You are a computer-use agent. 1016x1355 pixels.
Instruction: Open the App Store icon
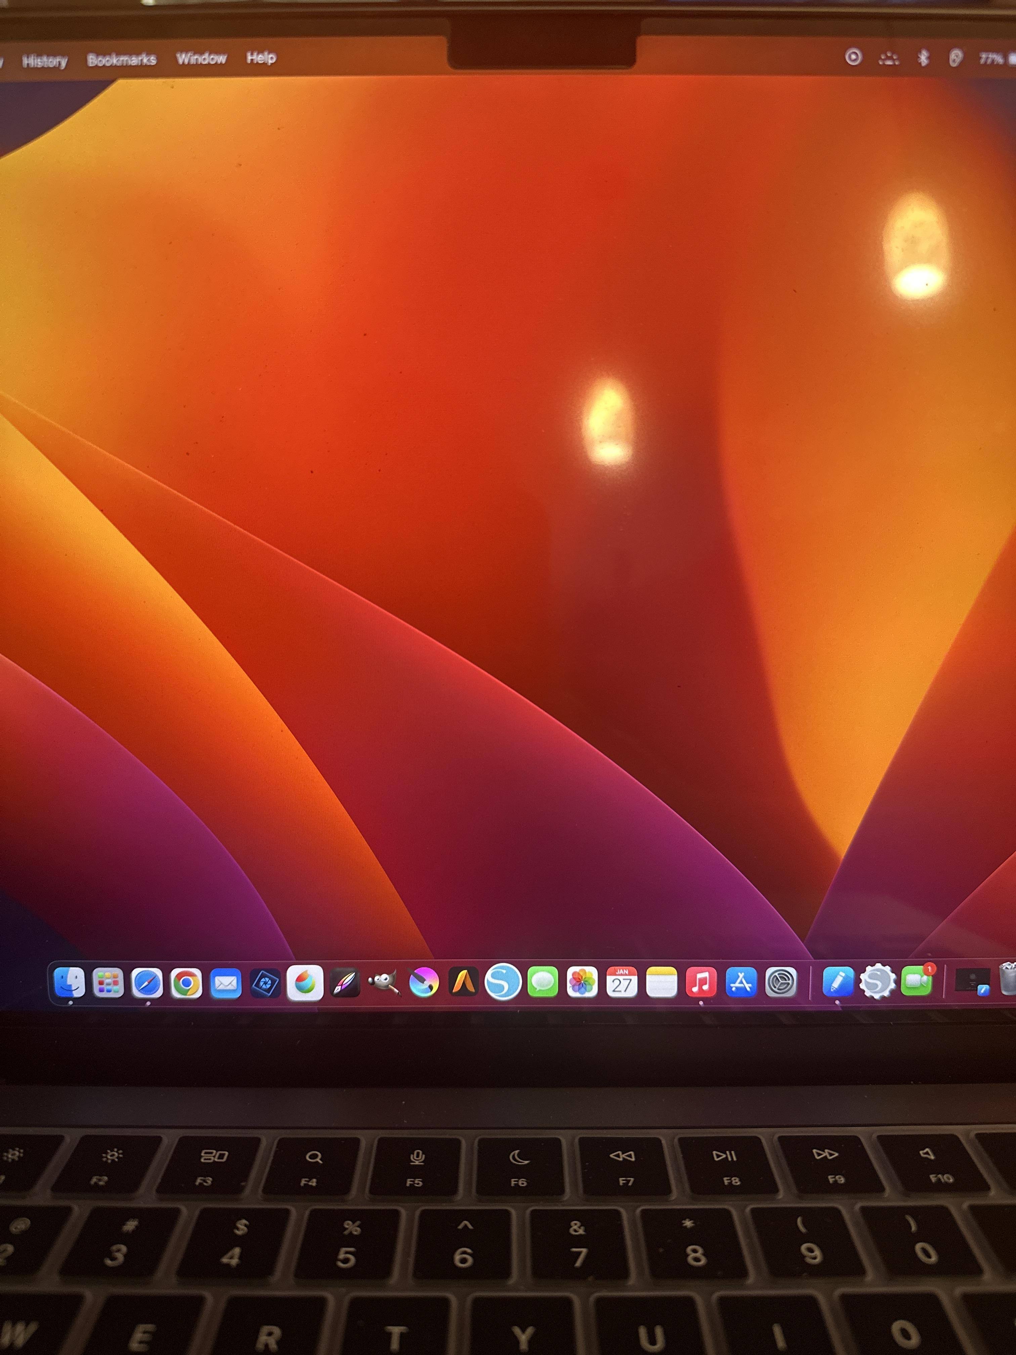pyautogui.click(x=741, y=982)
